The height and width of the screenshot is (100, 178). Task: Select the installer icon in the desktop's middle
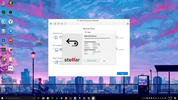tap(39, 42)
